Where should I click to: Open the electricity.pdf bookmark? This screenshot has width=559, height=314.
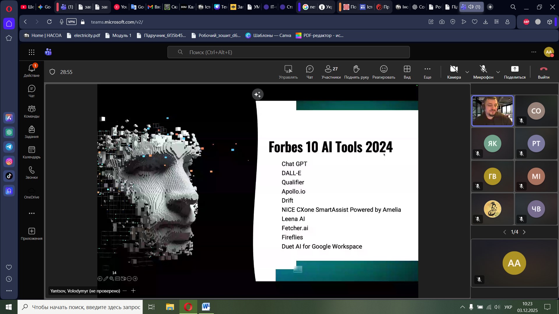(83, 36)
